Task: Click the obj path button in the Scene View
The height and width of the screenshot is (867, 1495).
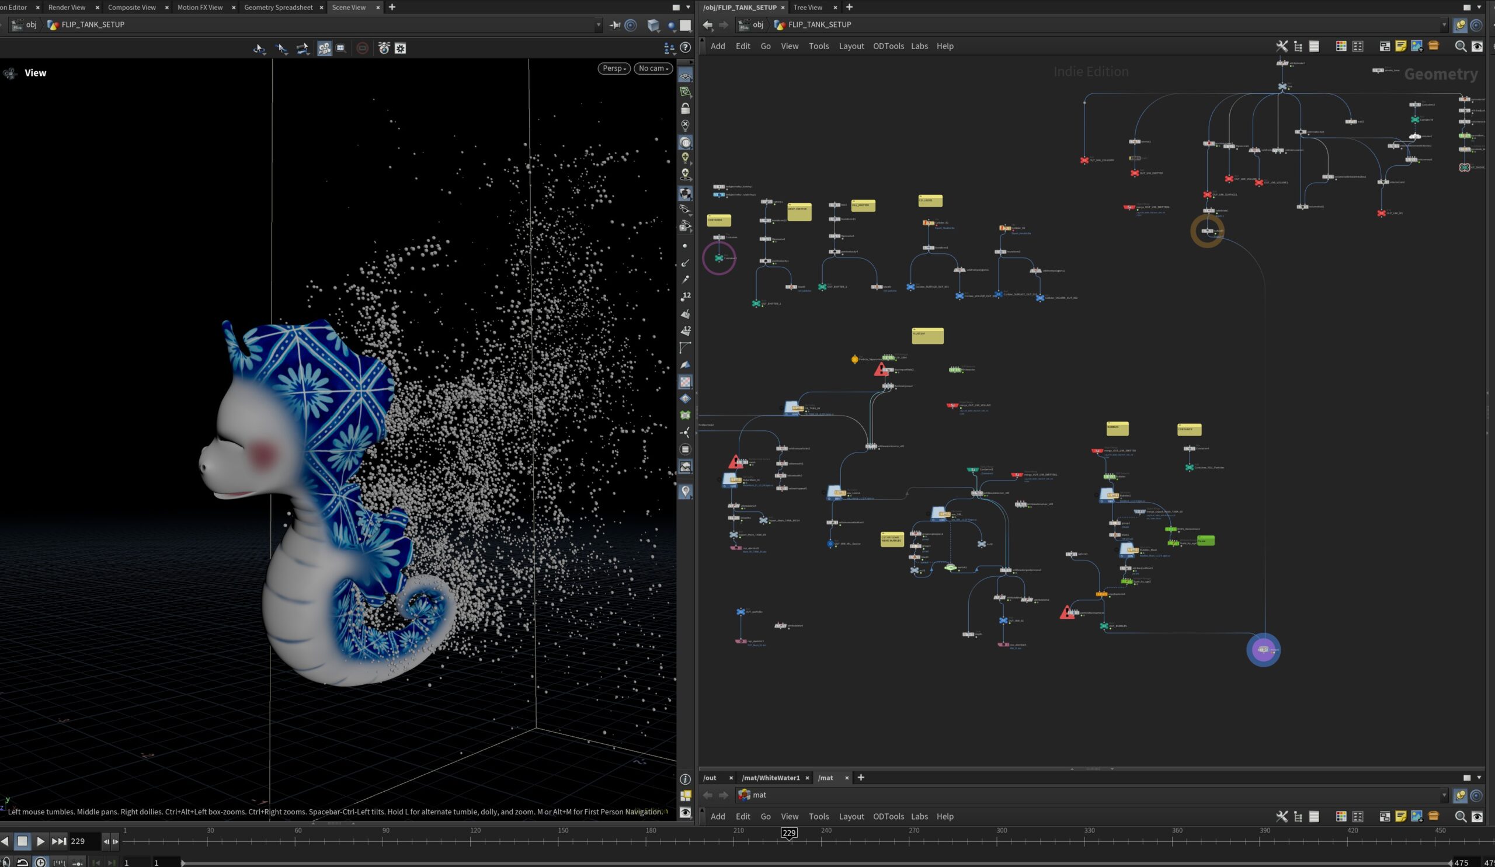Action: [x=25, y=25]
